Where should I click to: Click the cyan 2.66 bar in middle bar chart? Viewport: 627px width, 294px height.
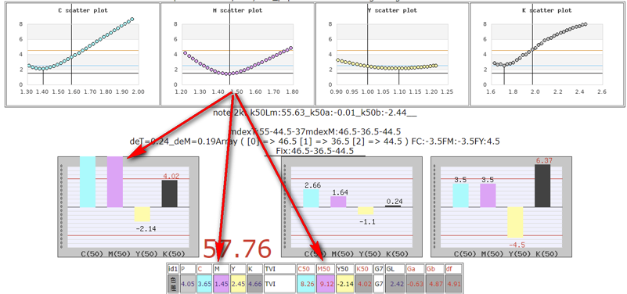point(311,198)
